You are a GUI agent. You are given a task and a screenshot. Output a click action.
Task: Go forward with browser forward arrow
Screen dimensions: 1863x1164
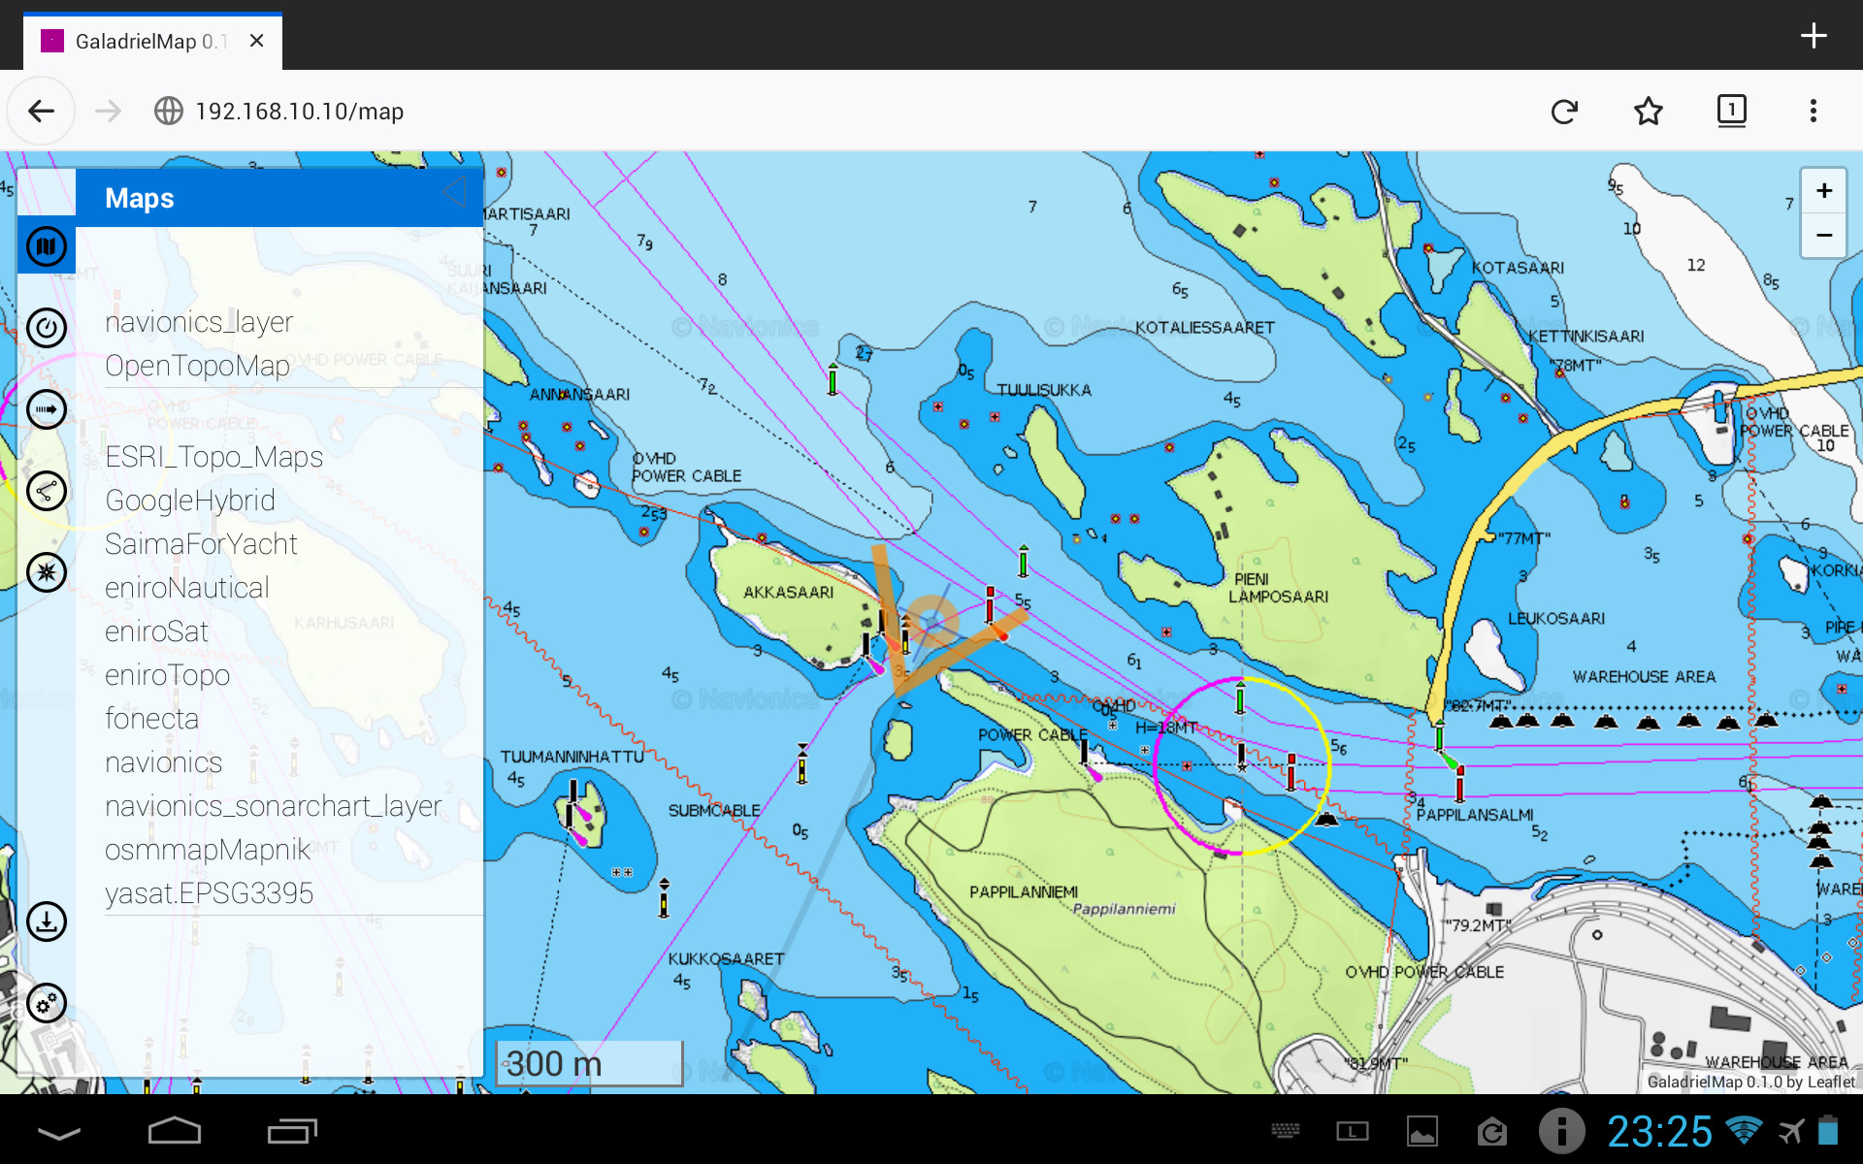tap(108, 112)
